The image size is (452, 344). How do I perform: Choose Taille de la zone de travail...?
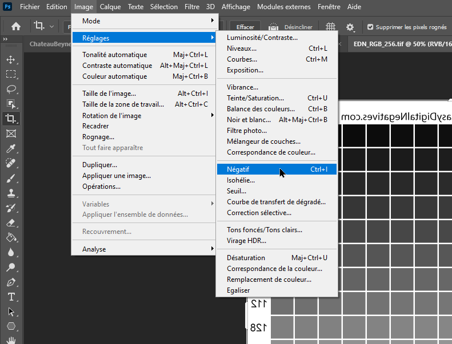point(144,104)
